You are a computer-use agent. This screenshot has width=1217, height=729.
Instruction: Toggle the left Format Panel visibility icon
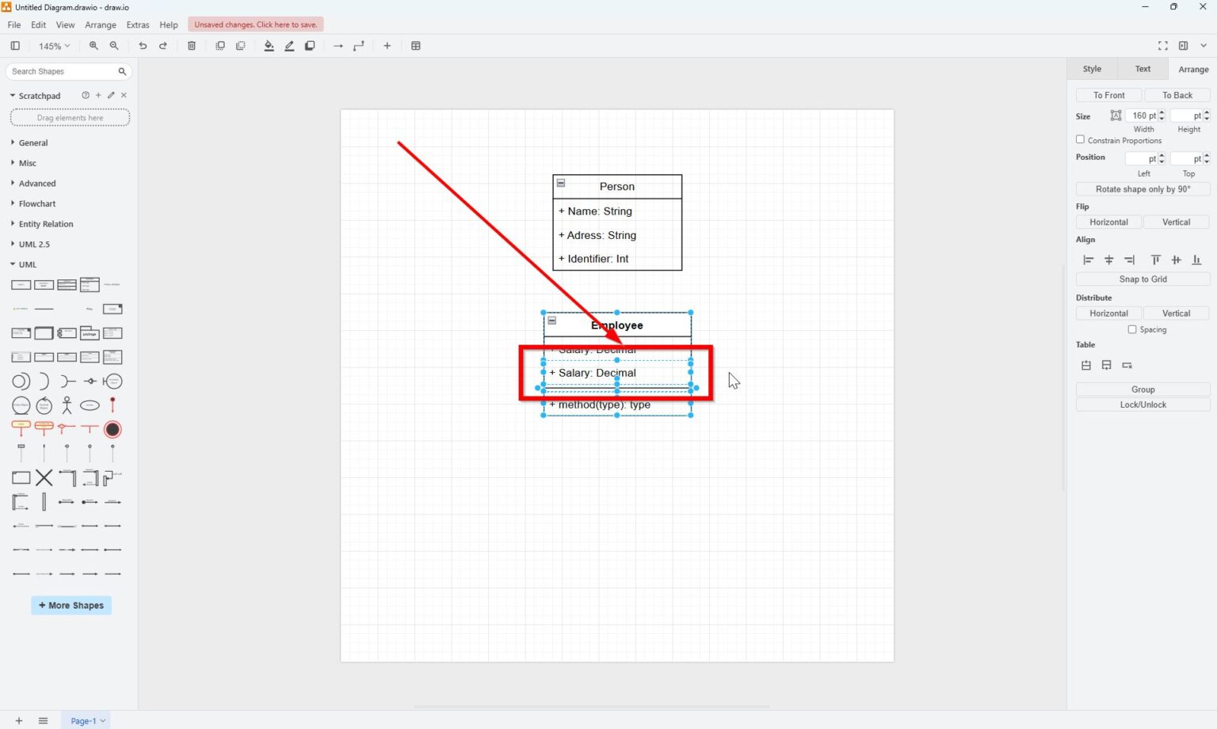[15, 45]
